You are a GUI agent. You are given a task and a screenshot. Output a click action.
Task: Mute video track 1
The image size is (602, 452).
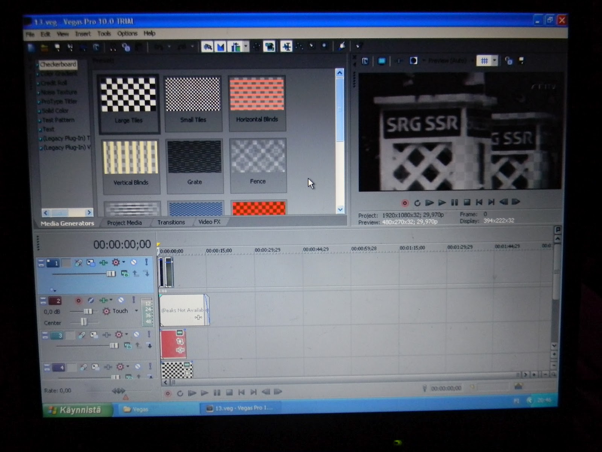(134, 262)
